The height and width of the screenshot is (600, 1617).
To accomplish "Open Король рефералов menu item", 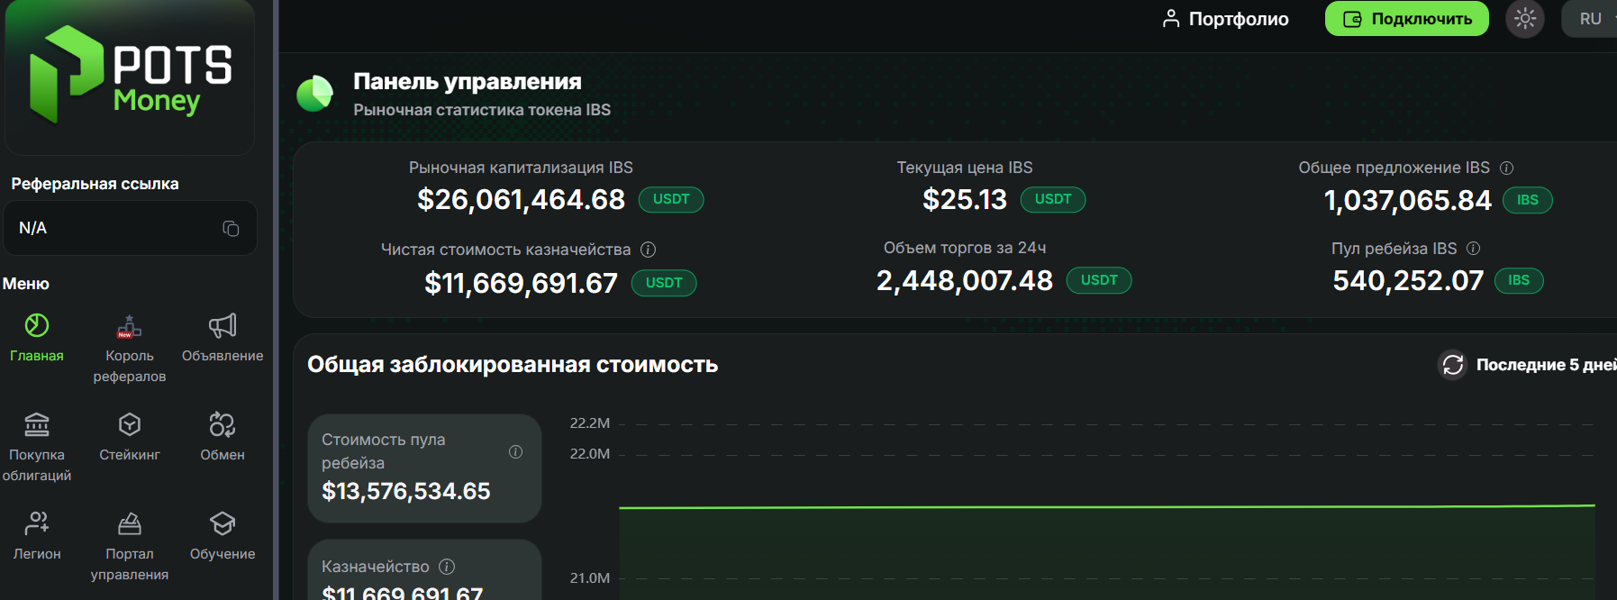I will [x=130, y=350].
